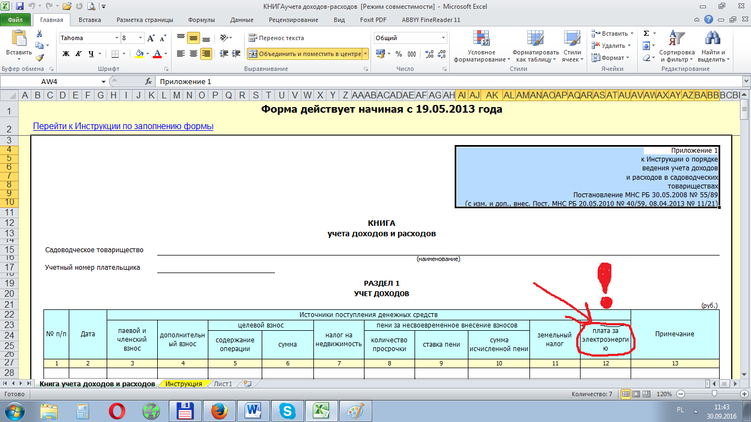The height and width of the screenshot is (422, 751).
Task: Adjust the zoom slider handle
Action: pos(714,394)
